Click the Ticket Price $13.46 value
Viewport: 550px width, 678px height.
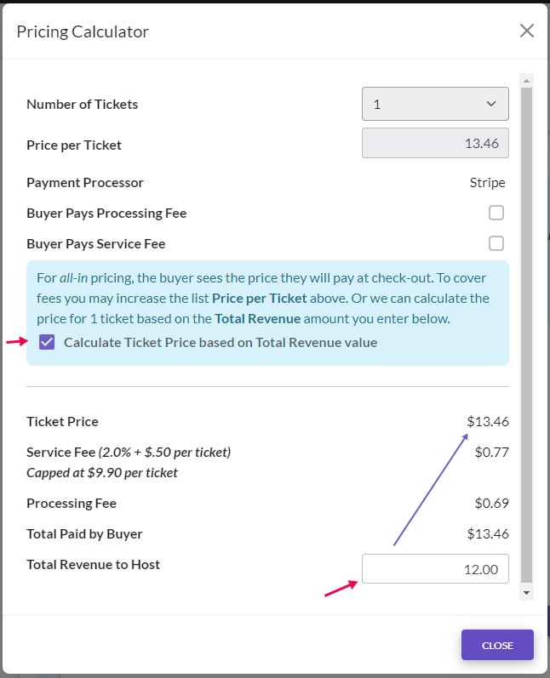click(488, 421)
